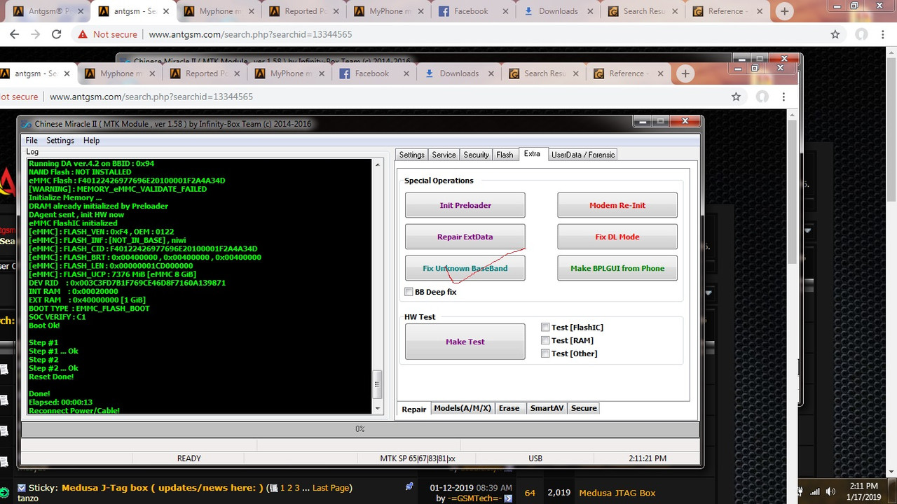Click the Not secure warning triangle in the outermost address bar
The width and height of the screenshot is (897, 504).
(83, 34)
